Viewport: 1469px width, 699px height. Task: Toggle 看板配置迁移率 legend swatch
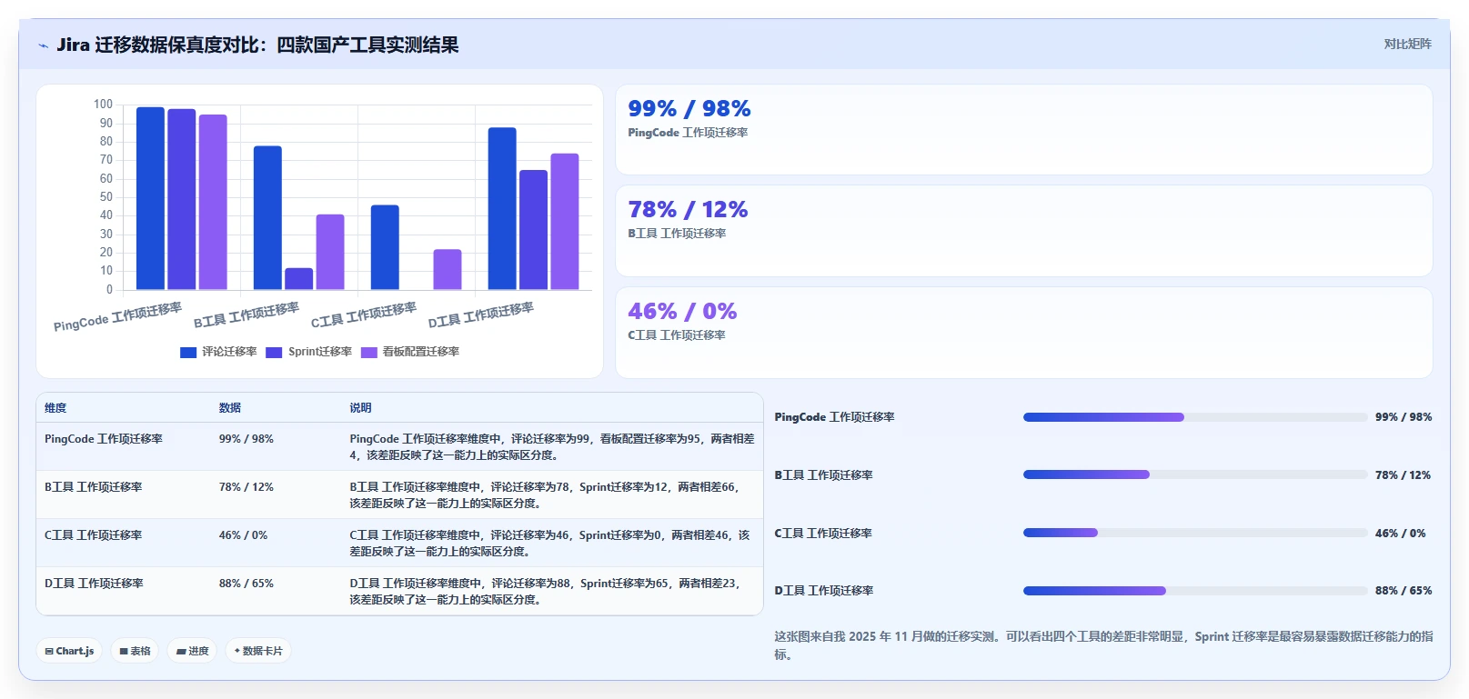pos(368,353)
